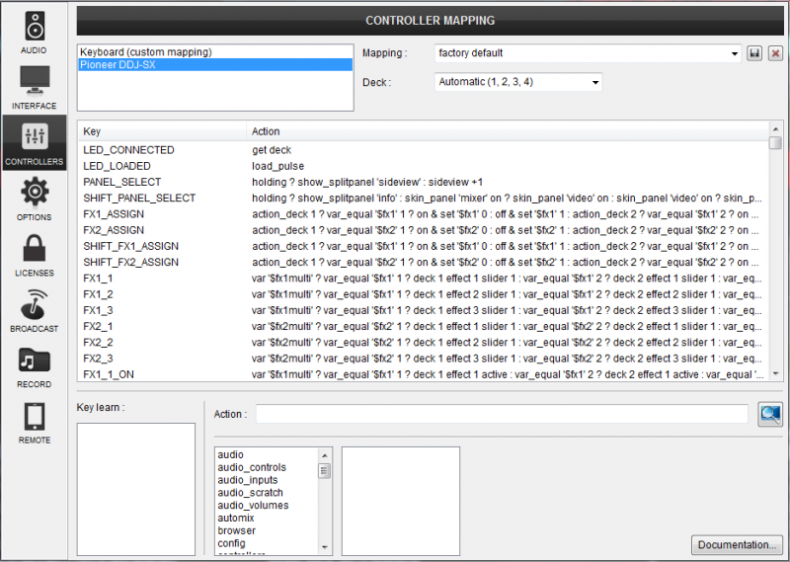Click inside the Key learn box

coord(136,489)
